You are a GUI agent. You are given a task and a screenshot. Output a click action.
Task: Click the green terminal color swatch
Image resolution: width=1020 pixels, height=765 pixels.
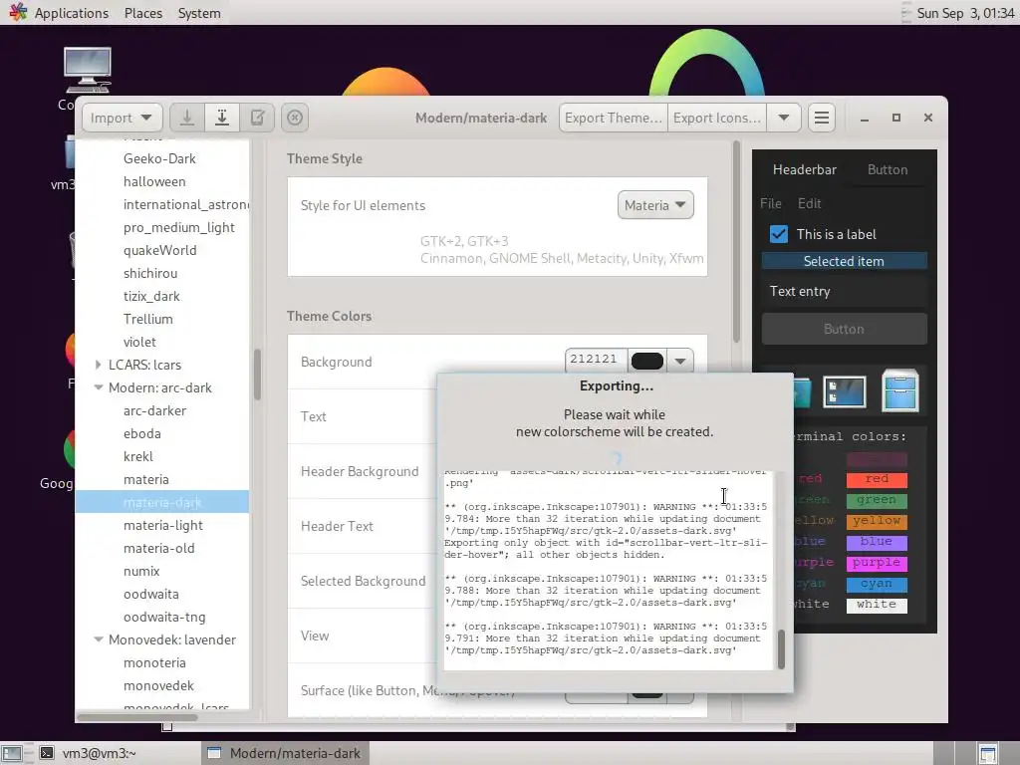[877, 500]
